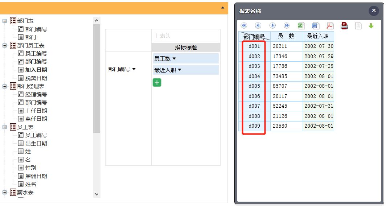
Task: Select 部门 field under 部门表
Action: pyautogui.click(x=30, y=37)
